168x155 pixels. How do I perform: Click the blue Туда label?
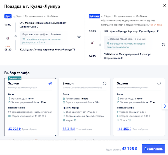coord(8,16)
